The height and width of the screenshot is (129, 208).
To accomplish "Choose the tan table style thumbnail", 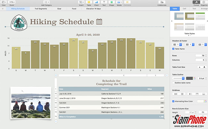I will click(x=179, y=27).
